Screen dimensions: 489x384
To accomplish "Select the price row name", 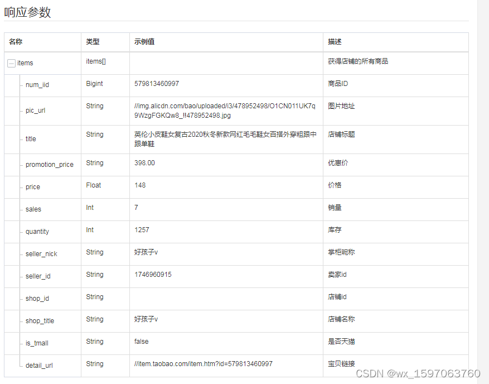I will point(33,187).
